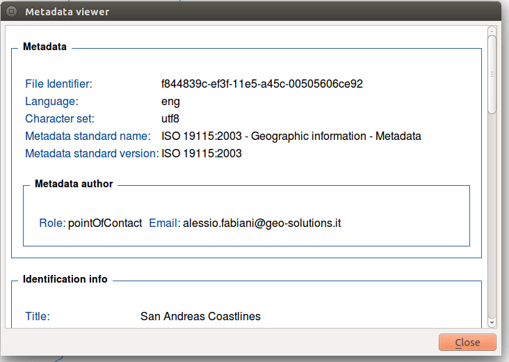Click the San Andreas Coastlines title
The width and height of the screenshot is (509, 362).
200,316
